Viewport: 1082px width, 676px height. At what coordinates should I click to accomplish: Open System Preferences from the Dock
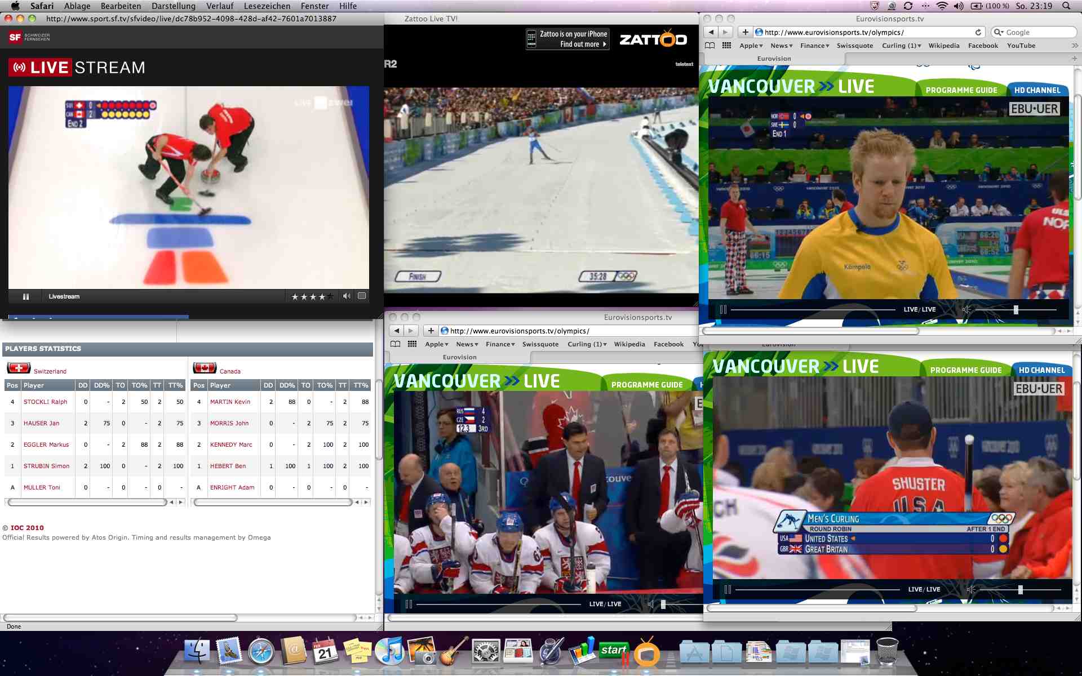486,652
